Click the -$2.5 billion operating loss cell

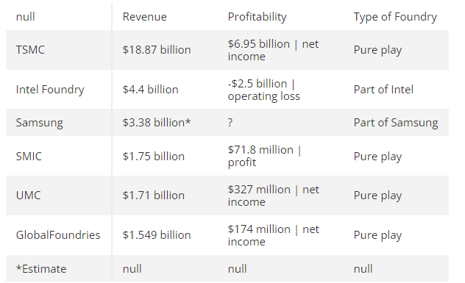tap(263, 90)
